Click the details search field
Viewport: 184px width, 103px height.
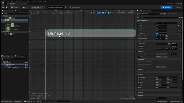[157, 17]
